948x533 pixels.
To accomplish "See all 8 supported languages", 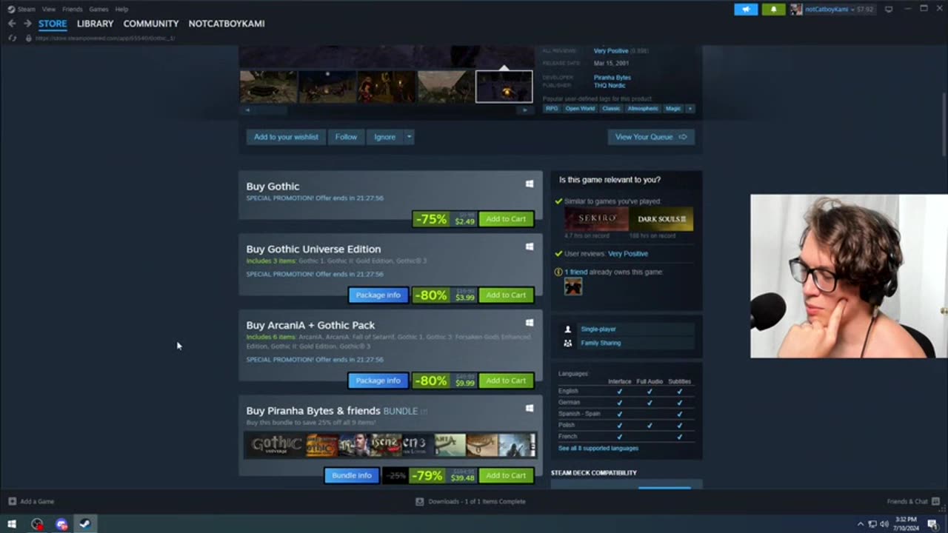I will [598, 449].
